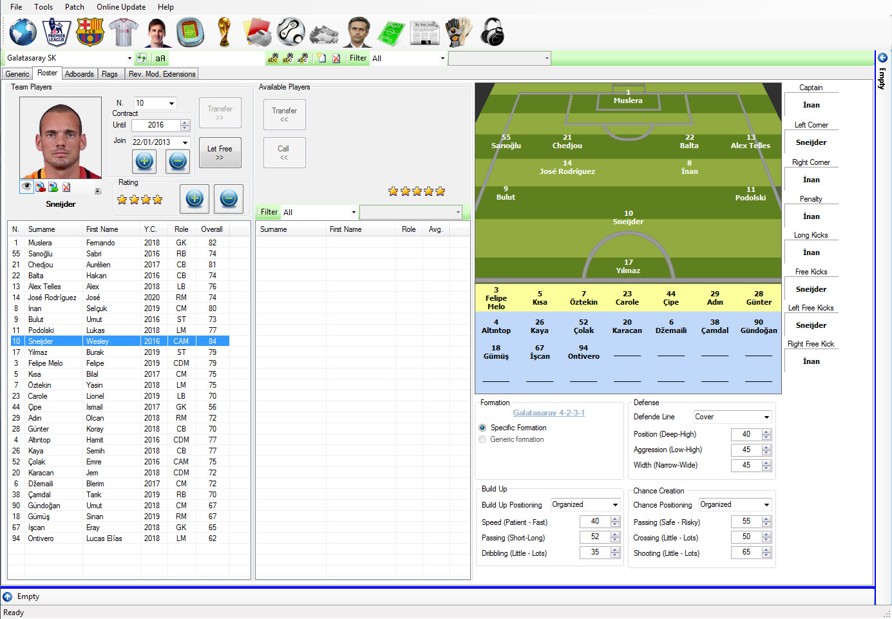Open the Build Up Positioning dropdown
This screenshot has height=619, width=892.
615,504
